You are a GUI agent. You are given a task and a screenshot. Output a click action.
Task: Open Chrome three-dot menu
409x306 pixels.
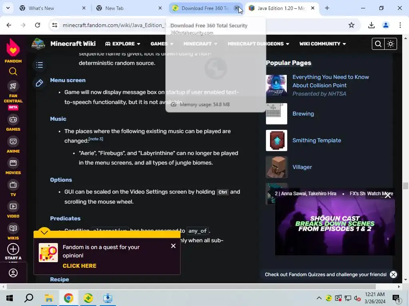400,25
